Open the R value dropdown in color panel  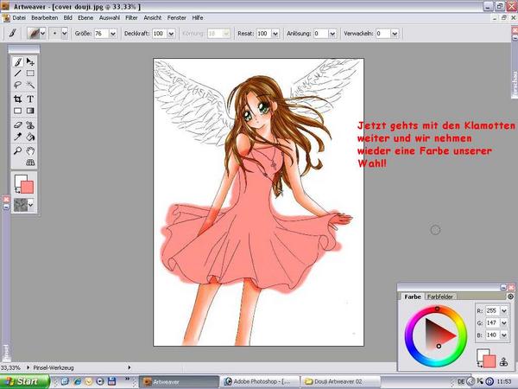[x=504, y=311]
